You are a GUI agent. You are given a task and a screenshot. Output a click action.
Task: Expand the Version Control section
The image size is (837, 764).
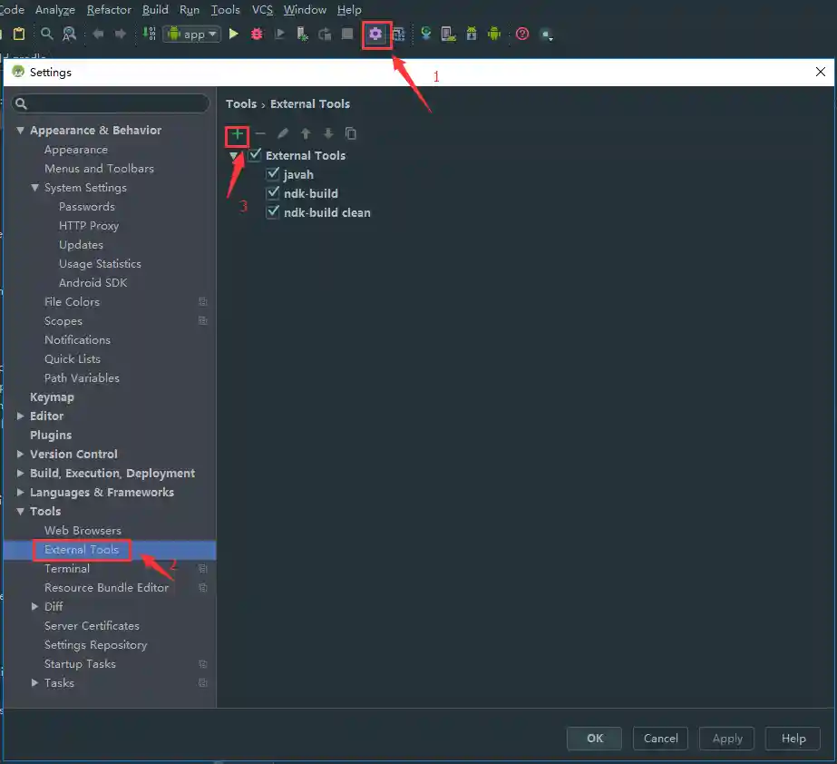[x=21, y=455]
